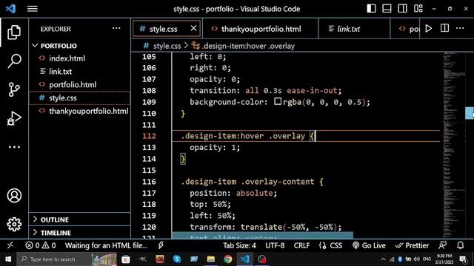
Task: Open the Accounts menu
Action: [14, 195]
